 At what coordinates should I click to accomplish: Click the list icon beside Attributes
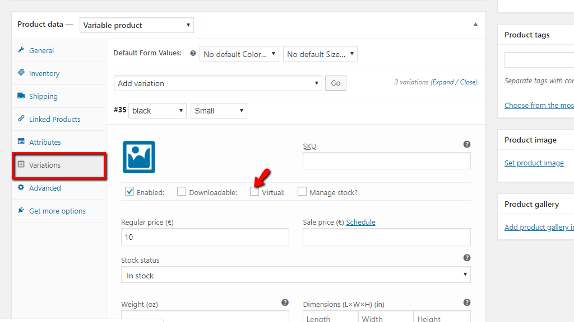[21, 141]
